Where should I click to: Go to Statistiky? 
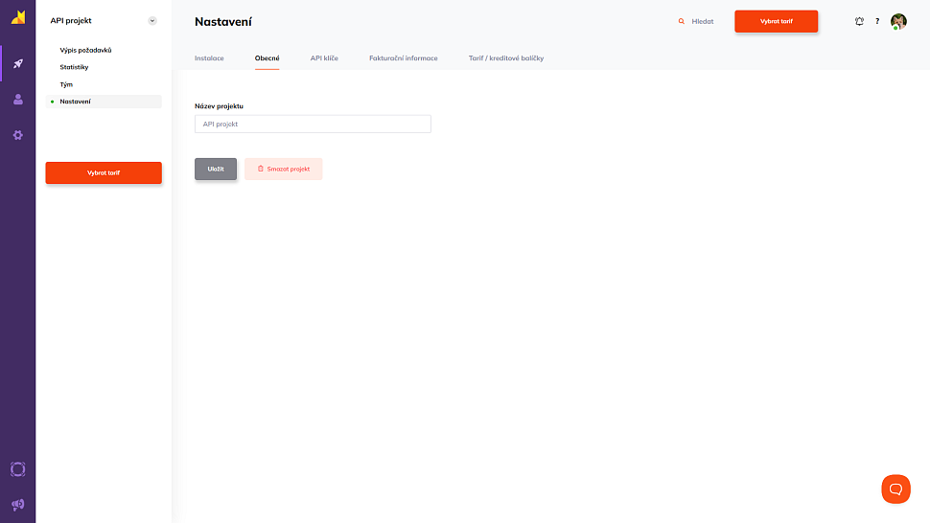74,67
